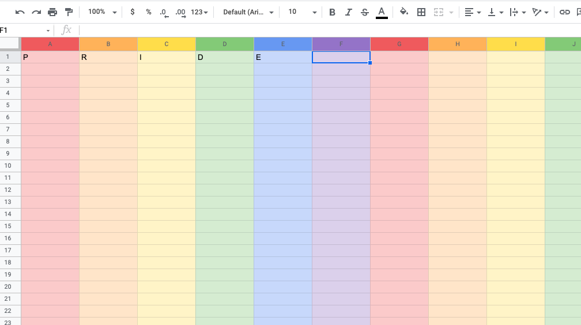
Task: Select red column A header
Action: [50, 44]
